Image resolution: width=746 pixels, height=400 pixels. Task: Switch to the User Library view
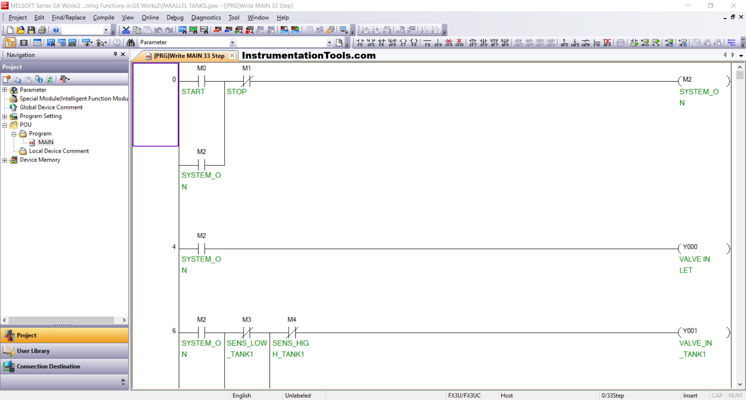tap(64, 351)
